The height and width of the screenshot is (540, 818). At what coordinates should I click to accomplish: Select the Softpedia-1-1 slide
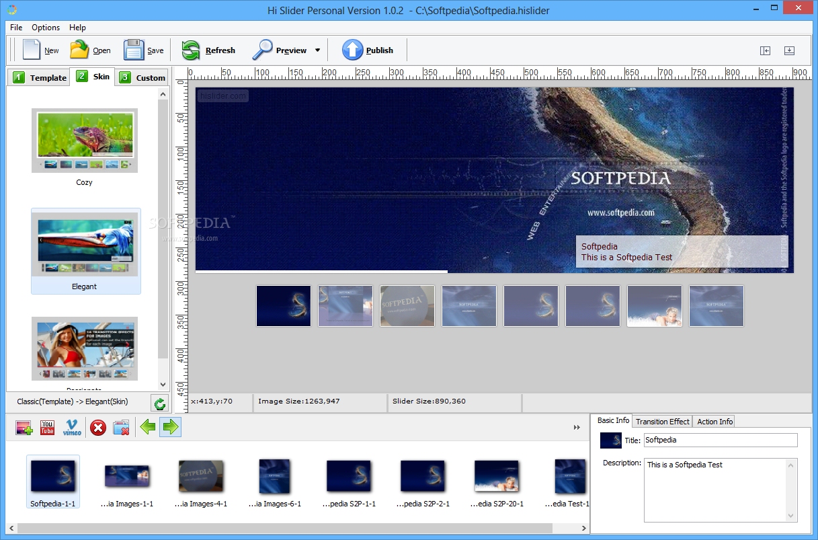point(53,481)
